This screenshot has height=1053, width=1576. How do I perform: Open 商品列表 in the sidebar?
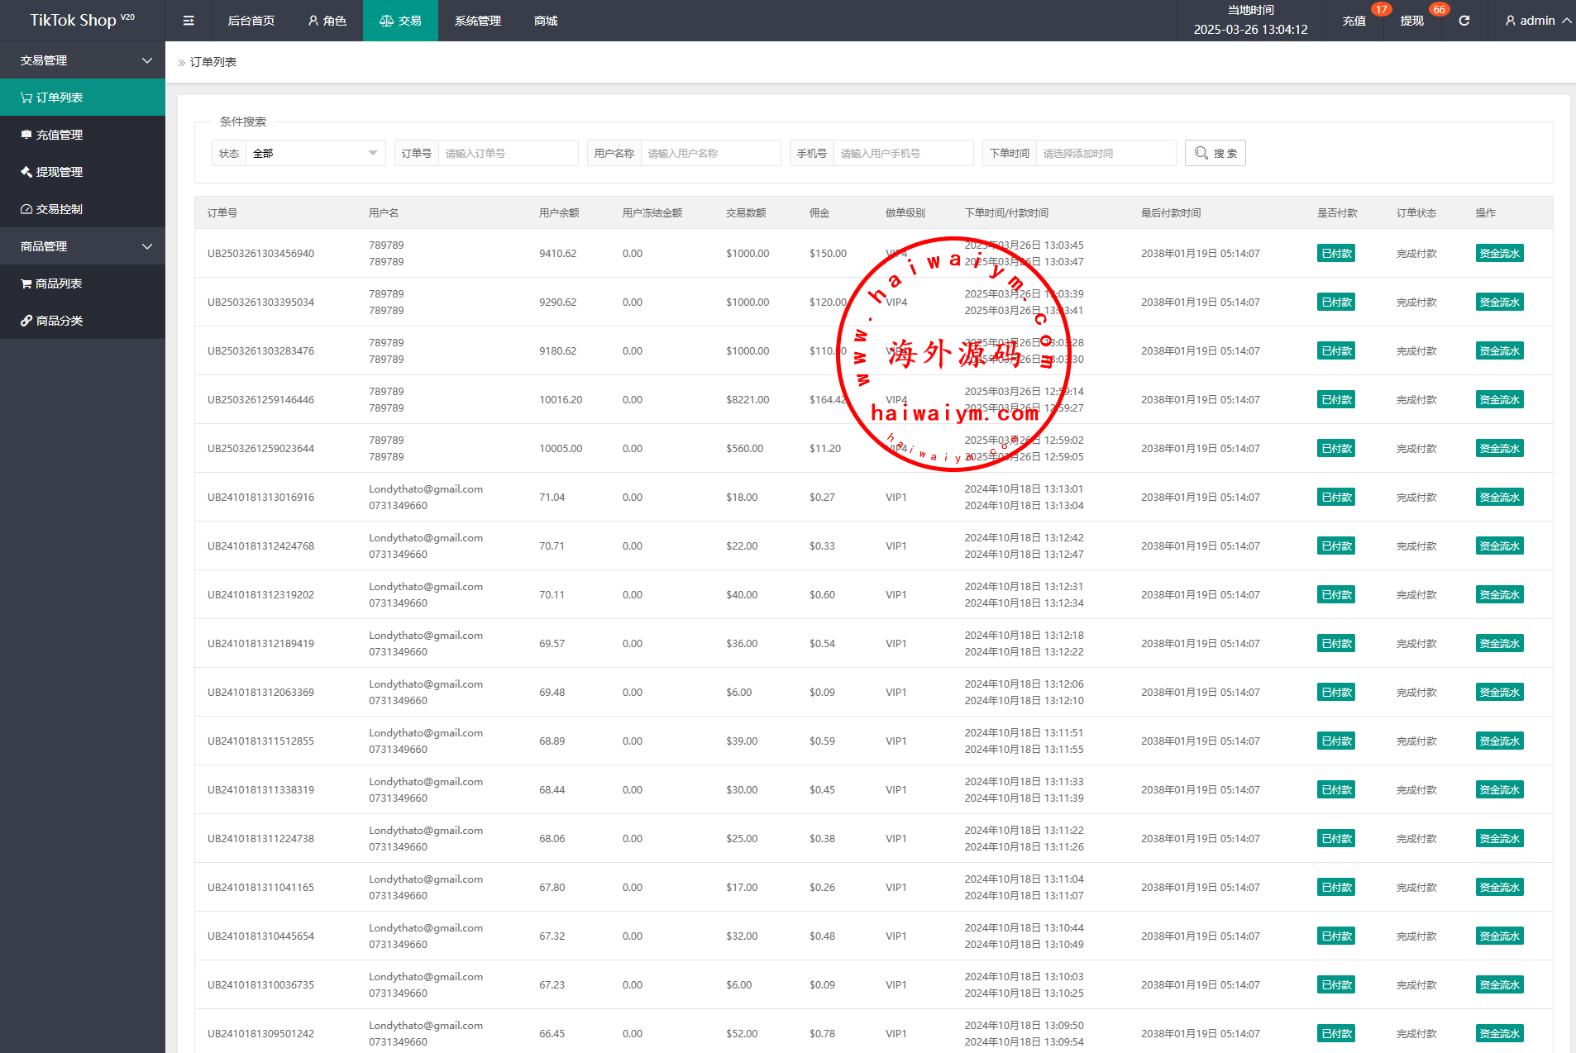(59, 283)
